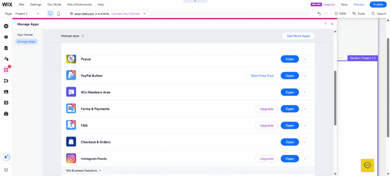The image size is (390, 176).
Task: Open the Dev Mode menu
Action: pyautogui.click(x=54, y=4)
